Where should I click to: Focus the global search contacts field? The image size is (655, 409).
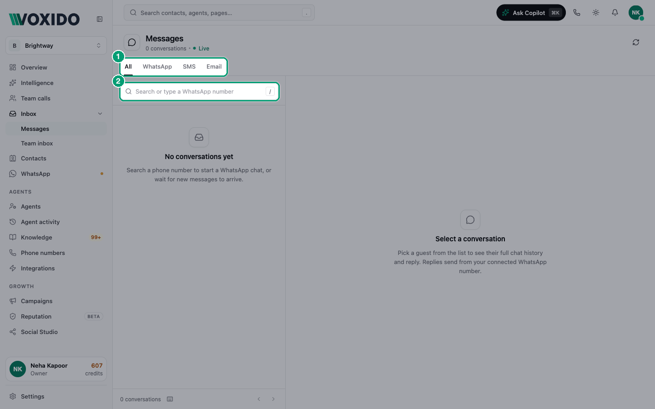pyautogui.click(x=219, y=13)
